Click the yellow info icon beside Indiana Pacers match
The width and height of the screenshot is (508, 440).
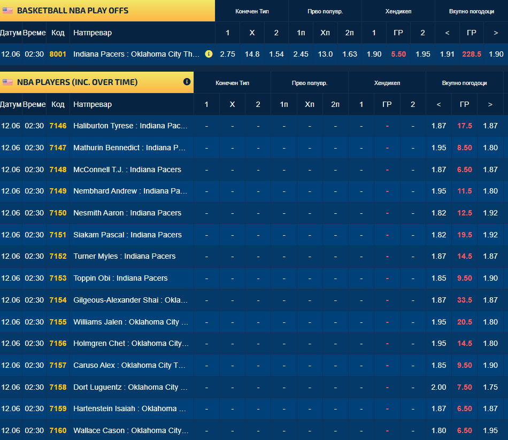coord(209,54)
